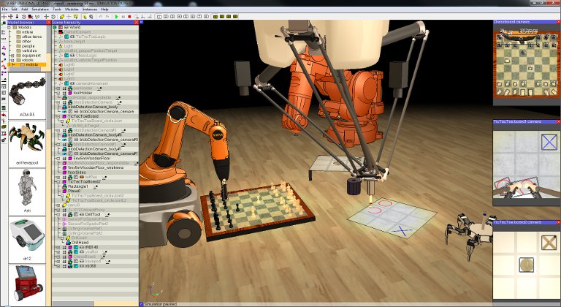Click the red Light0 icon in hierarchy
The width and height of the screenshot is (561, 307).
pyautogui.click(x=61, y=65)
